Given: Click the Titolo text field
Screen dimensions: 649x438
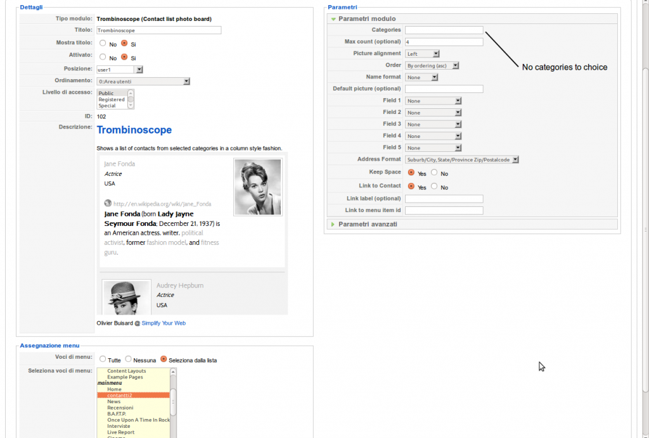Looking at the screenshot, I should 158,30.
